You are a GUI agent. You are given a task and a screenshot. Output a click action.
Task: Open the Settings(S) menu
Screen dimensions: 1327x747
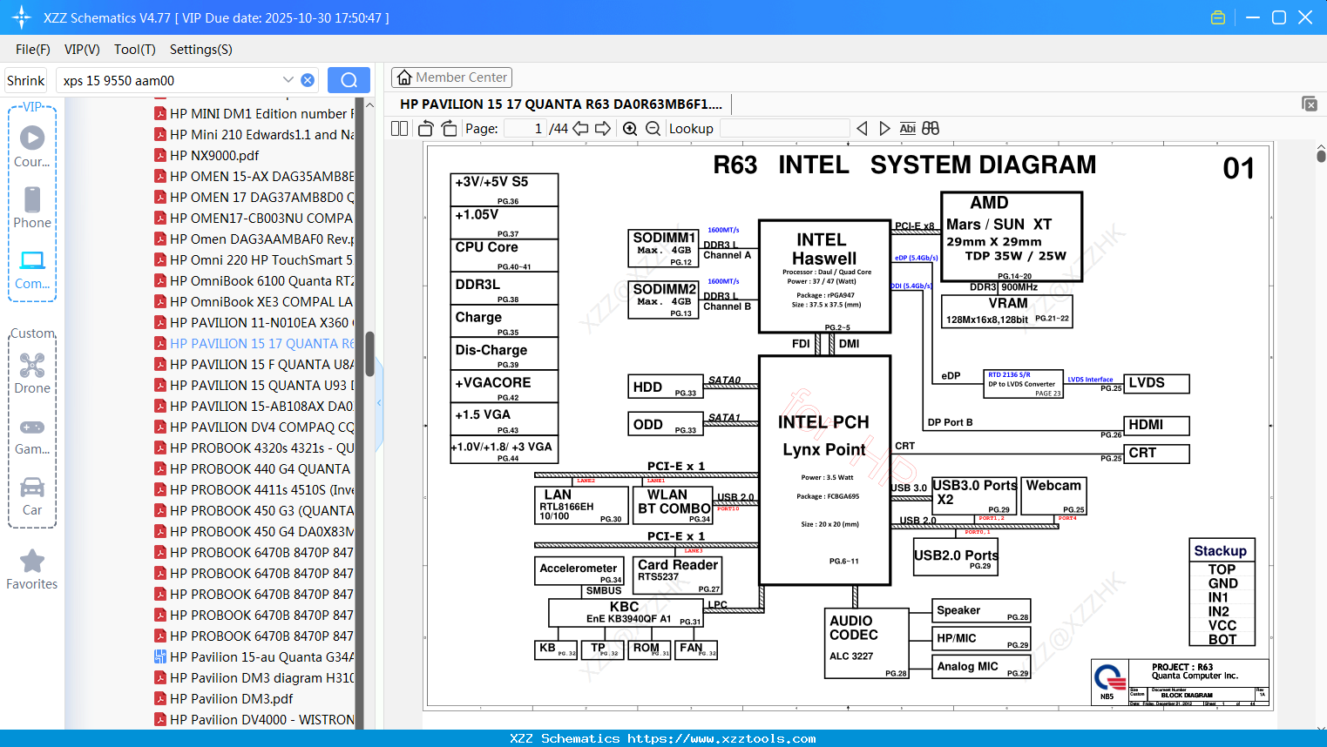tap(201, 50)
